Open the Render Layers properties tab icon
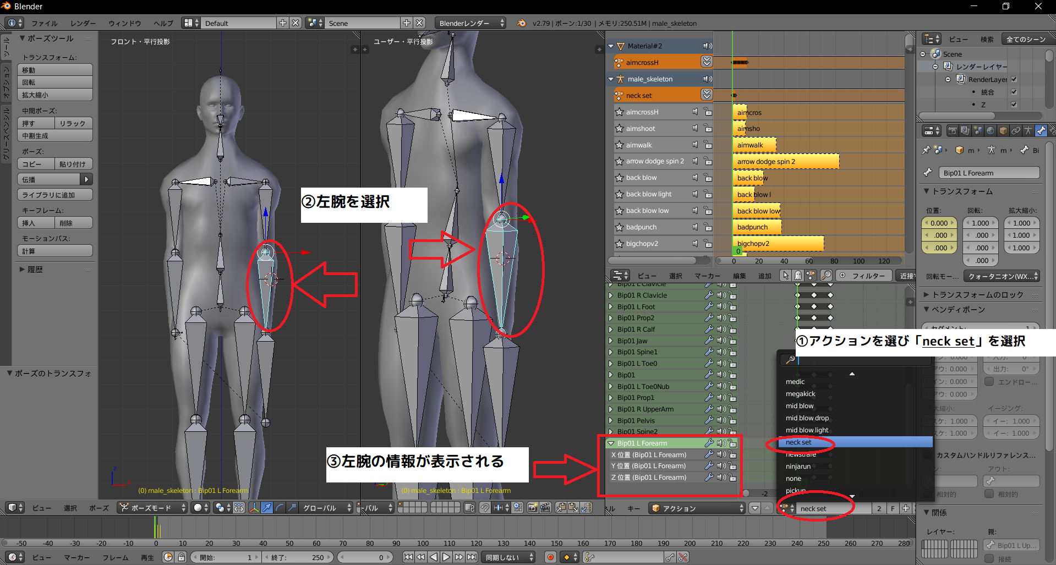This screenshot has height=565, width=1056. click(x=965, y=131)
